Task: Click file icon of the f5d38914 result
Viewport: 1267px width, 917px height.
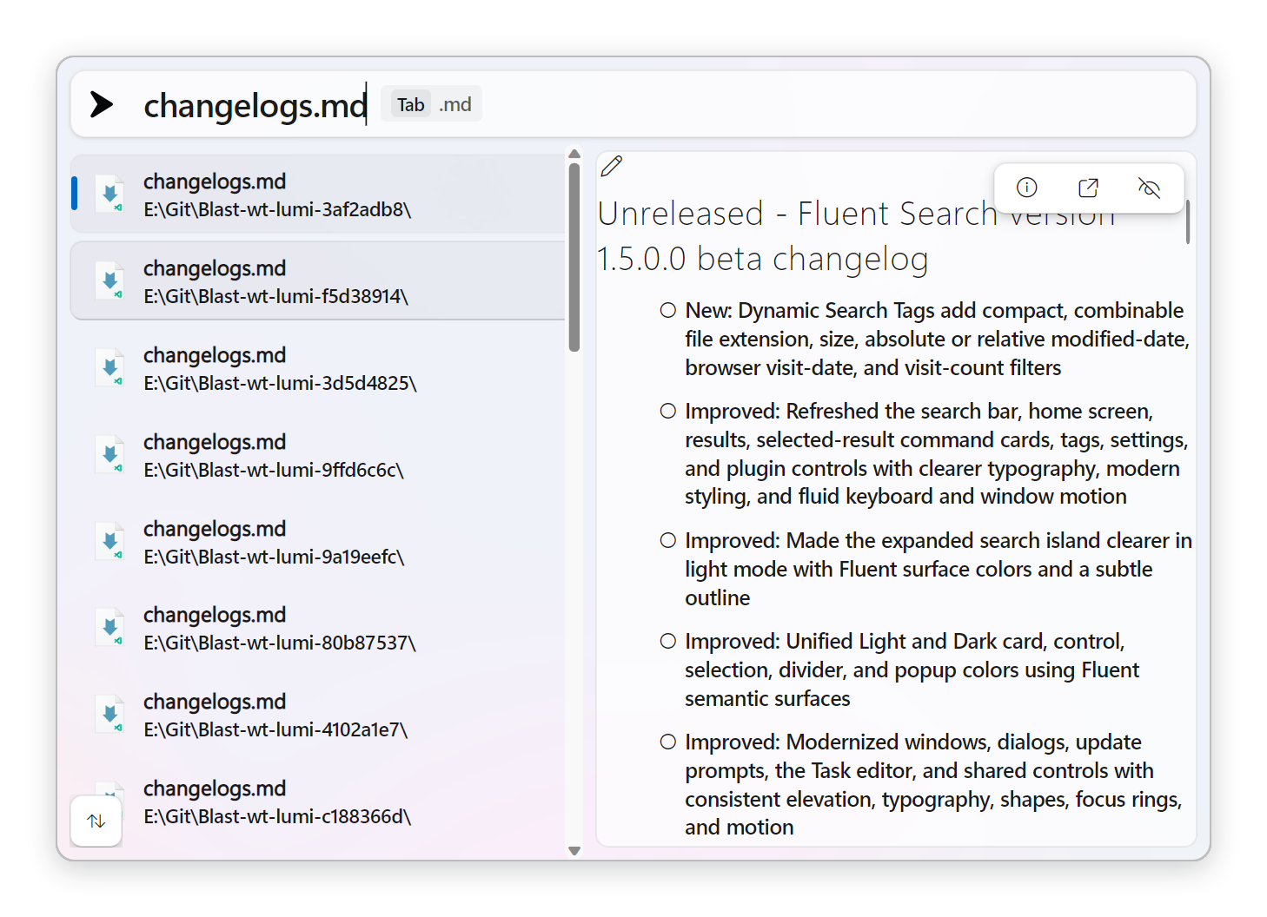Action: point(110,281)
